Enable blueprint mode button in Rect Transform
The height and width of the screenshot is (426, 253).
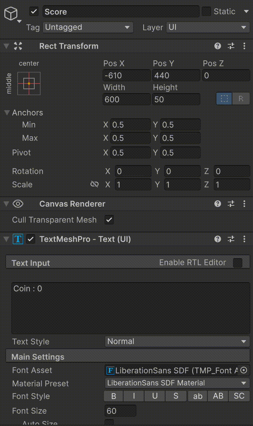[224, 99]
